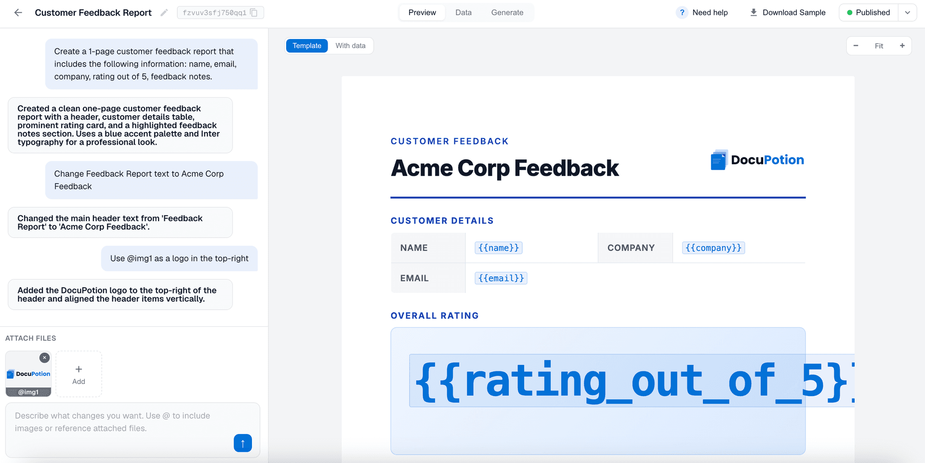This screenshot has height=463, width=925.
Task: Go back using the left arrow
Action: (18, 13)
